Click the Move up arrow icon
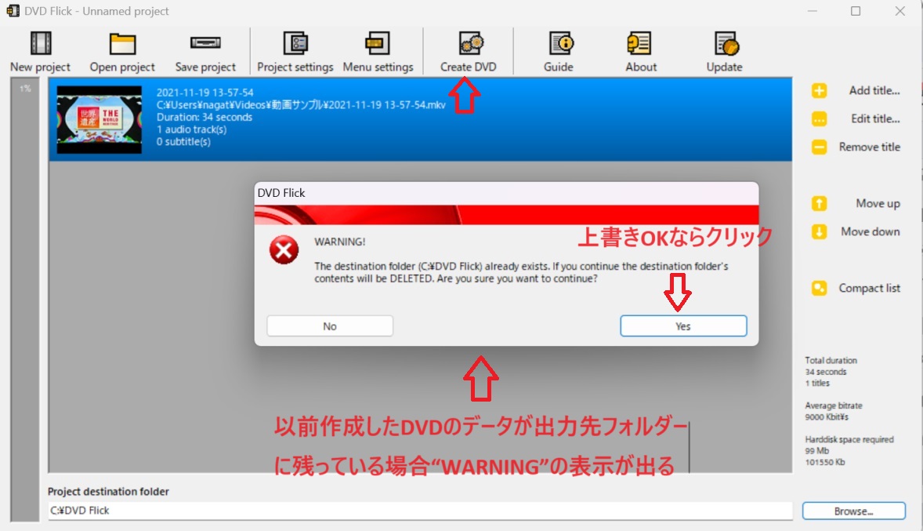Viewport: 923px width, 531px height. (x=819, y=203)
